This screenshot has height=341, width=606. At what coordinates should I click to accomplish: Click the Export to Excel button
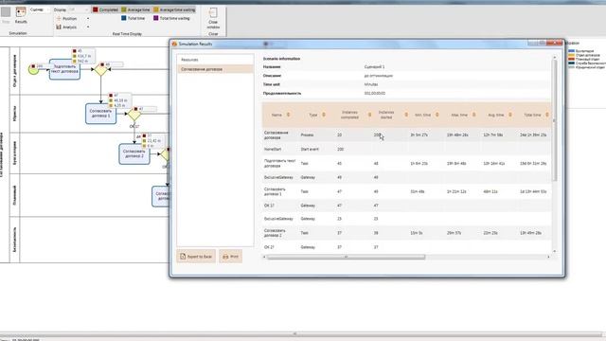(196, 257)
